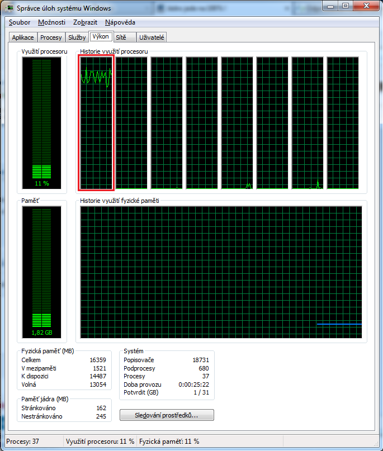Select the Výkon tab
Viewport: 383px width, 451px height.
tap(101, 36)
